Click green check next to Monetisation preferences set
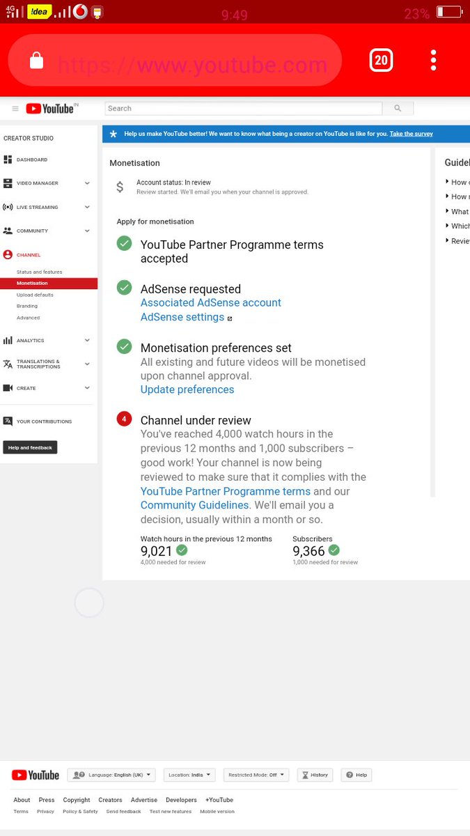The width and height of the screenshot is (470, 836). pyautogui.click(x=124, y=346)
